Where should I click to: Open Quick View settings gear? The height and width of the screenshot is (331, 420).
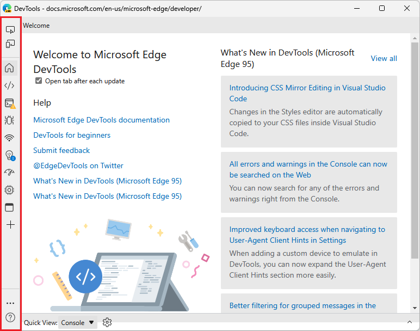coord(107,322)
